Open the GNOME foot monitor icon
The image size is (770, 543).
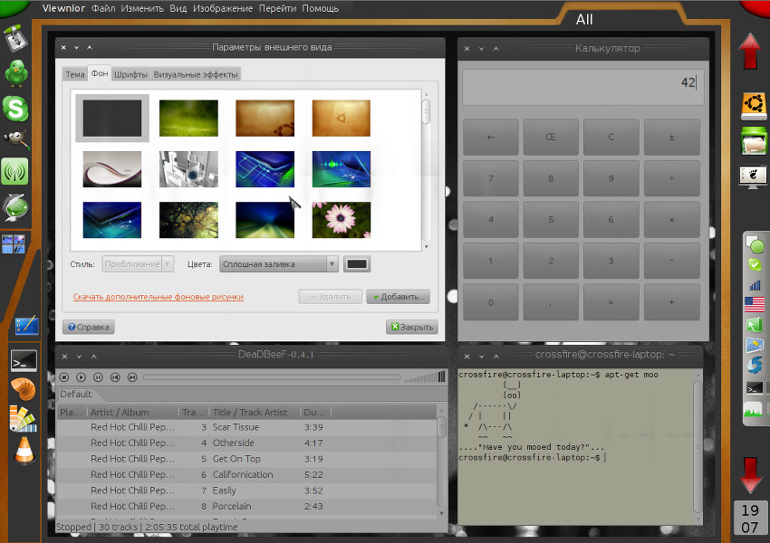[753, 176]
